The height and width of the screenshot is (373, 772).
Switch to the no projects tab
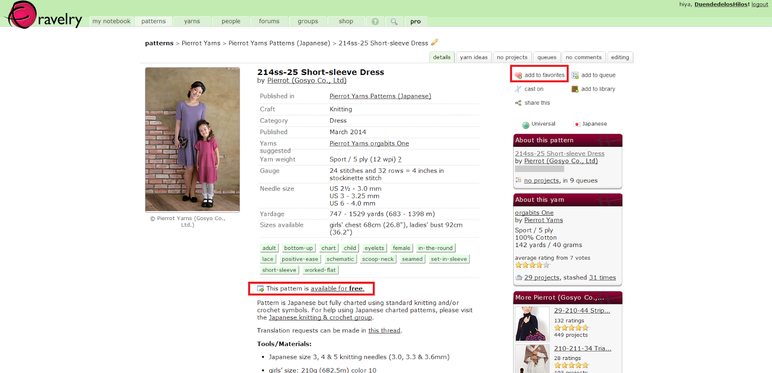512,57
